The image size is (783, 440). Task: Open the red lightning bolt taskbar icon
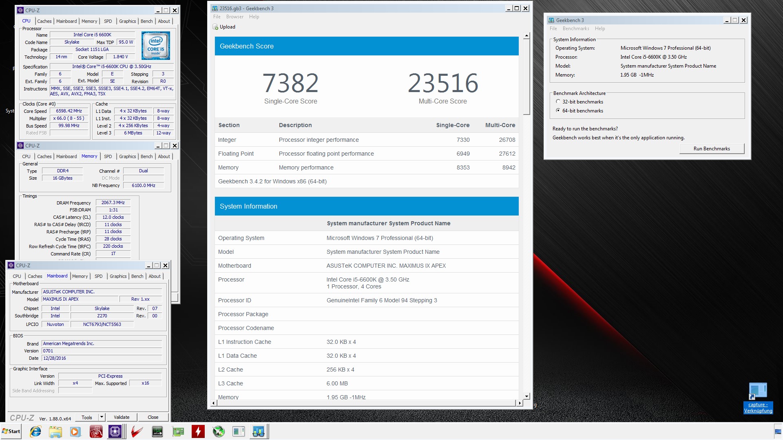coord(198,431)
